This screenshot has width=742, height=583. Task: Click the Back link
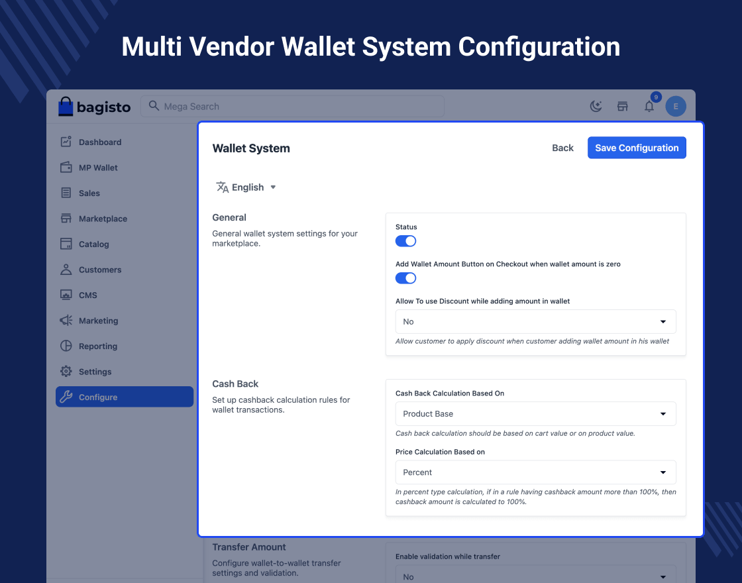tap(562, 148)
